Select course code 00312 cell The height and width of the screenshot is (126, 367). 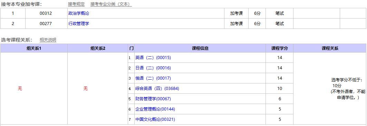(46, 13)
